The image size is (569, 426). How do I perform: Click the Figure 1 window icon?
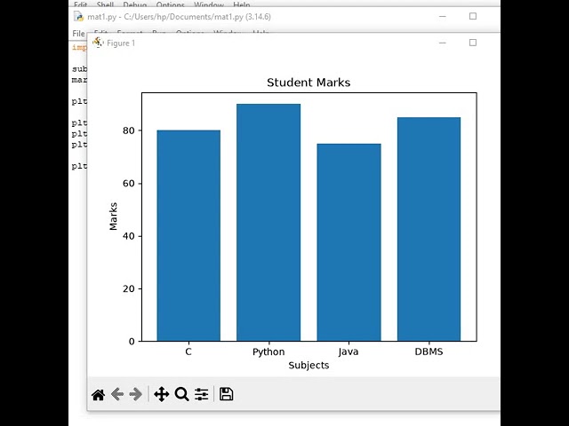point(98,43)
